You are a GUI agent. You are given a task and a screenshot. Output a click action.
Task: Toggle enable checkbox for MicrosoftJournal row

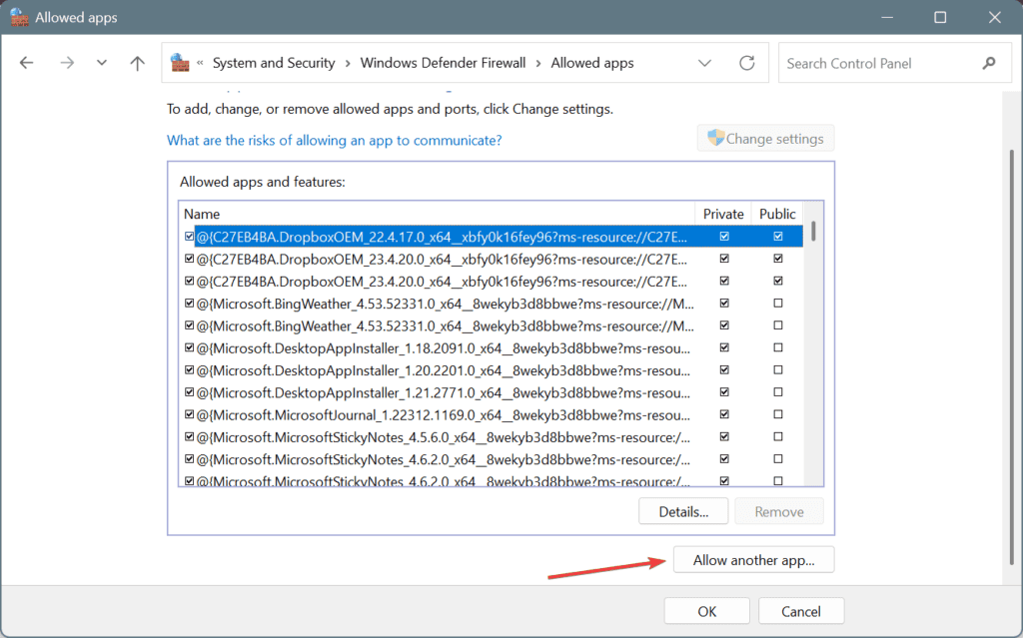tap(189, 414)
